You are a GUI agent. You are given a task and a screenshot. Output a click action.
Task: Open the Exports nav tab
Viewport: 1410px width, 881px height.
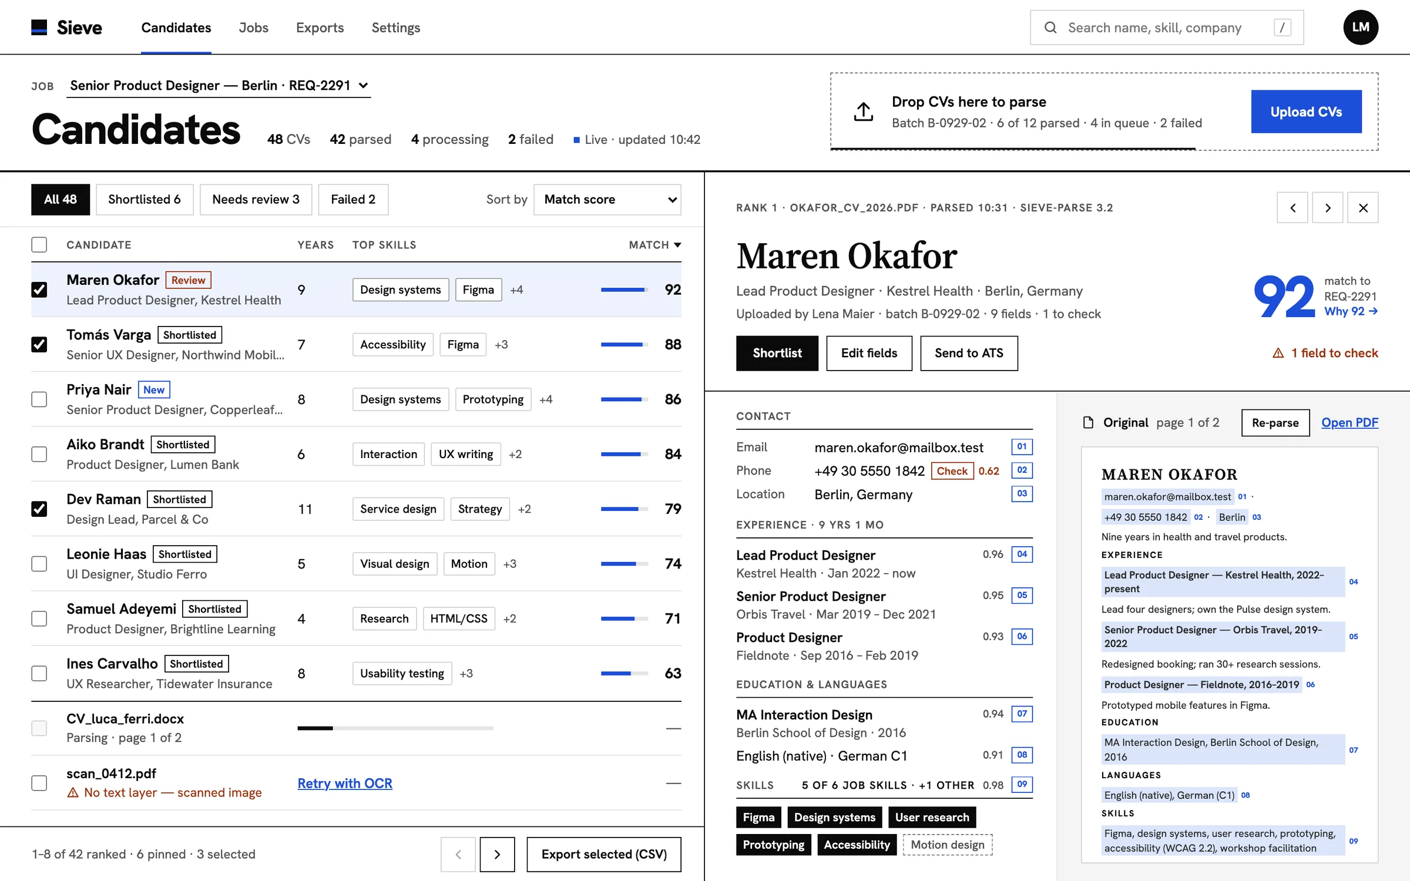[x=320, y=28]
